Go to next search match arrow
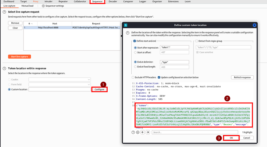 148,132
